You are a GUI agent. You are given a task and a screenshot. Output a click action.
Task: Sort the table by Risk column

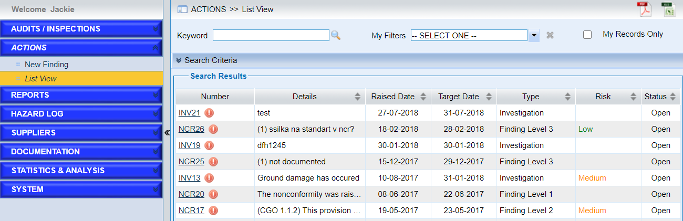[x=603, y=97]
